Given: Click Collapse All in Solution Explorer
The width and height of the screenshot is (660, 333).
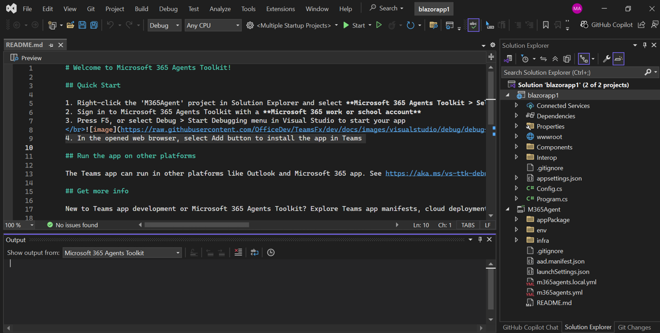Looking at the screenshot, I should coord(555,59).
